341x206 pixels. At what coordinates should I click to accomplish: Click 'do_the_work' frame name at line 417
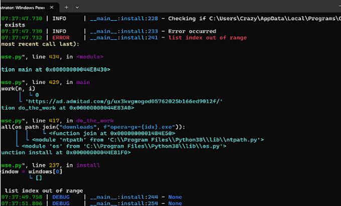95,121
